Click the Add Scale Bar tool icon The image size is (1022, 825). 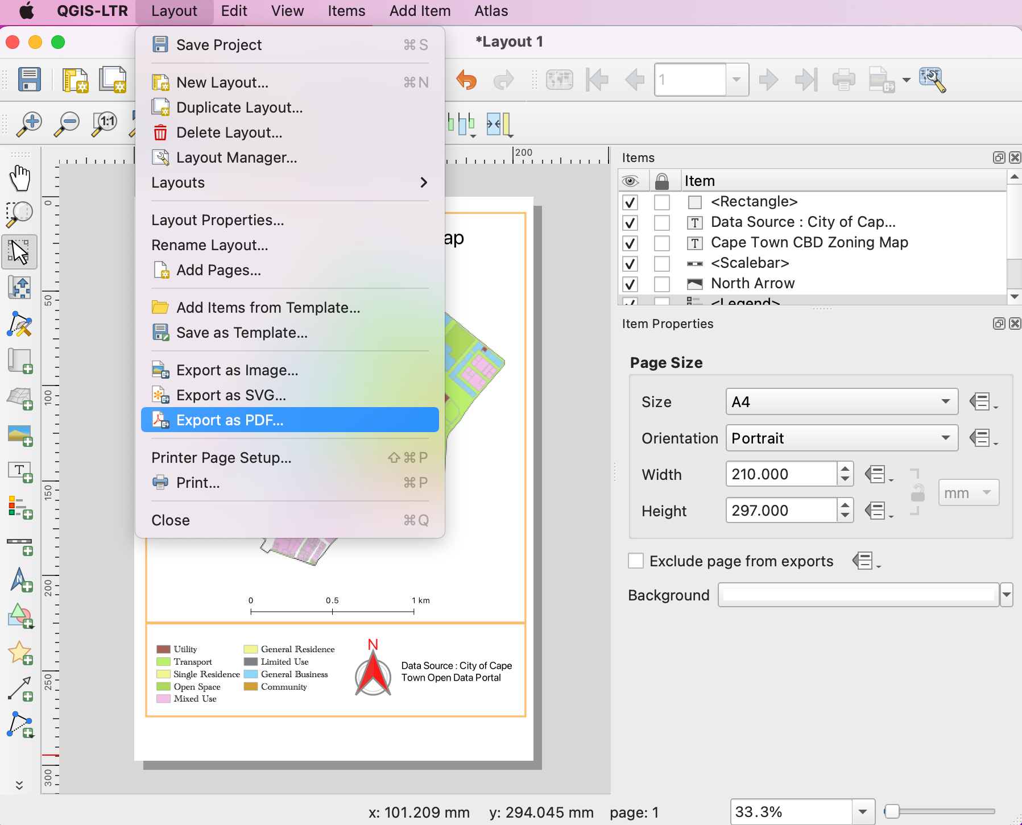[20, 545]
